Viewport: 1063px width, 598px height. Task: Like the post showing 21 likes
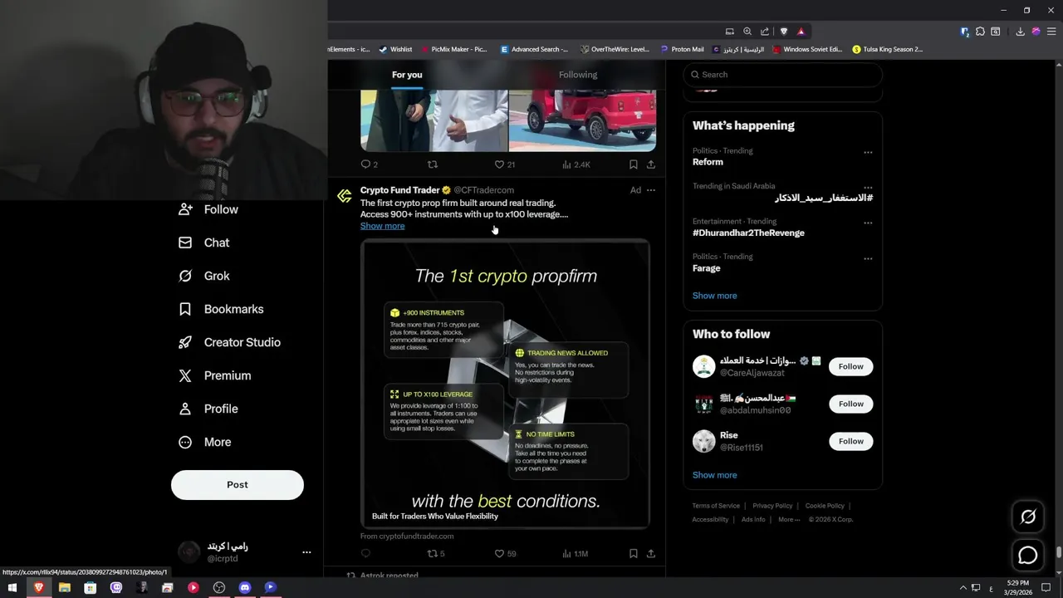(504, 164)
